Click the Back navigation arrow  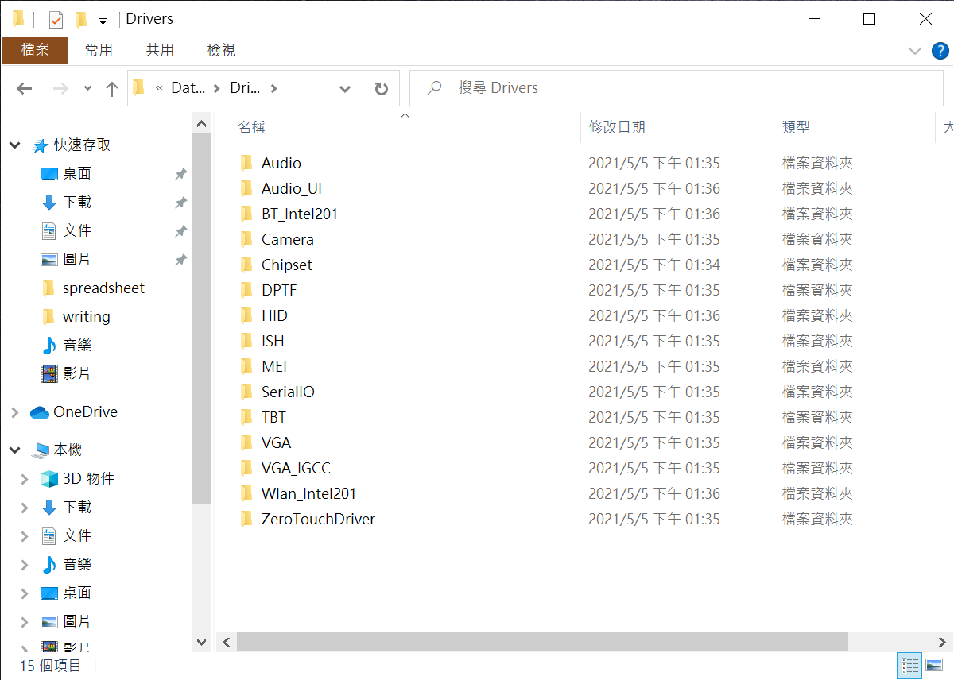(x=25, y=89)
